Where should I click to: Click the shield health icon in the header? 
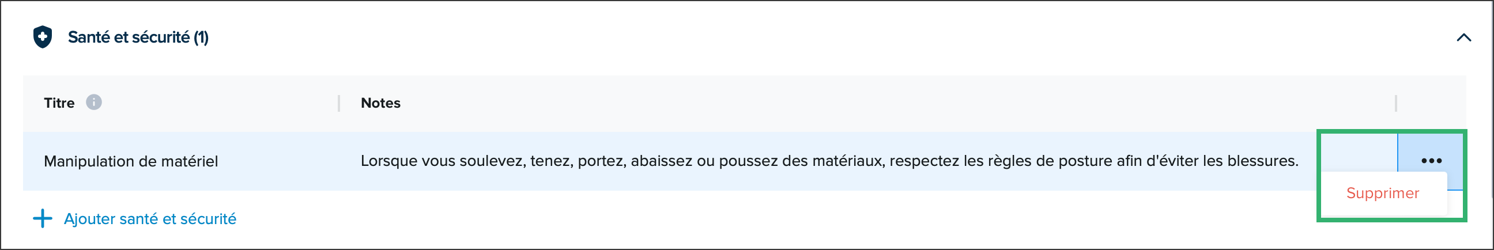[x=42, y=37]
